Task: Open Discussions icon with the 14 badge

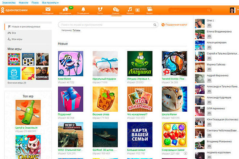Action: [65, 10]
